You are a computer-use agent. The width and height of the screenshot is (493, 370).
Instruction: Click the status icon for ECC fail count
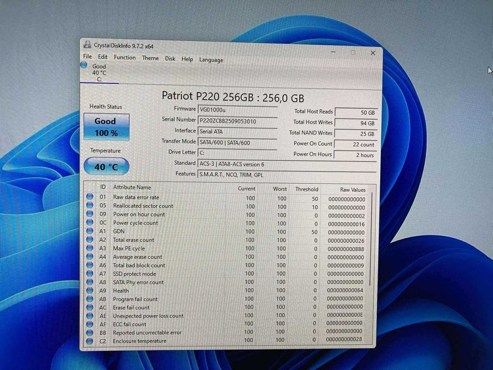coord(90,324)
